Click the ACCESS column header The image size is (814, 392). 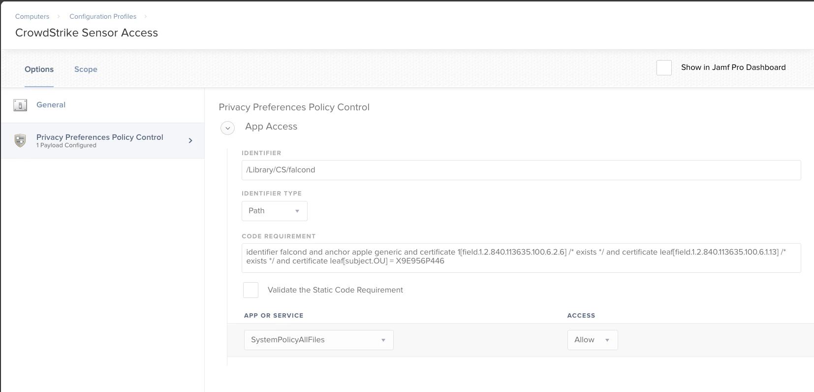click(581, 316)
